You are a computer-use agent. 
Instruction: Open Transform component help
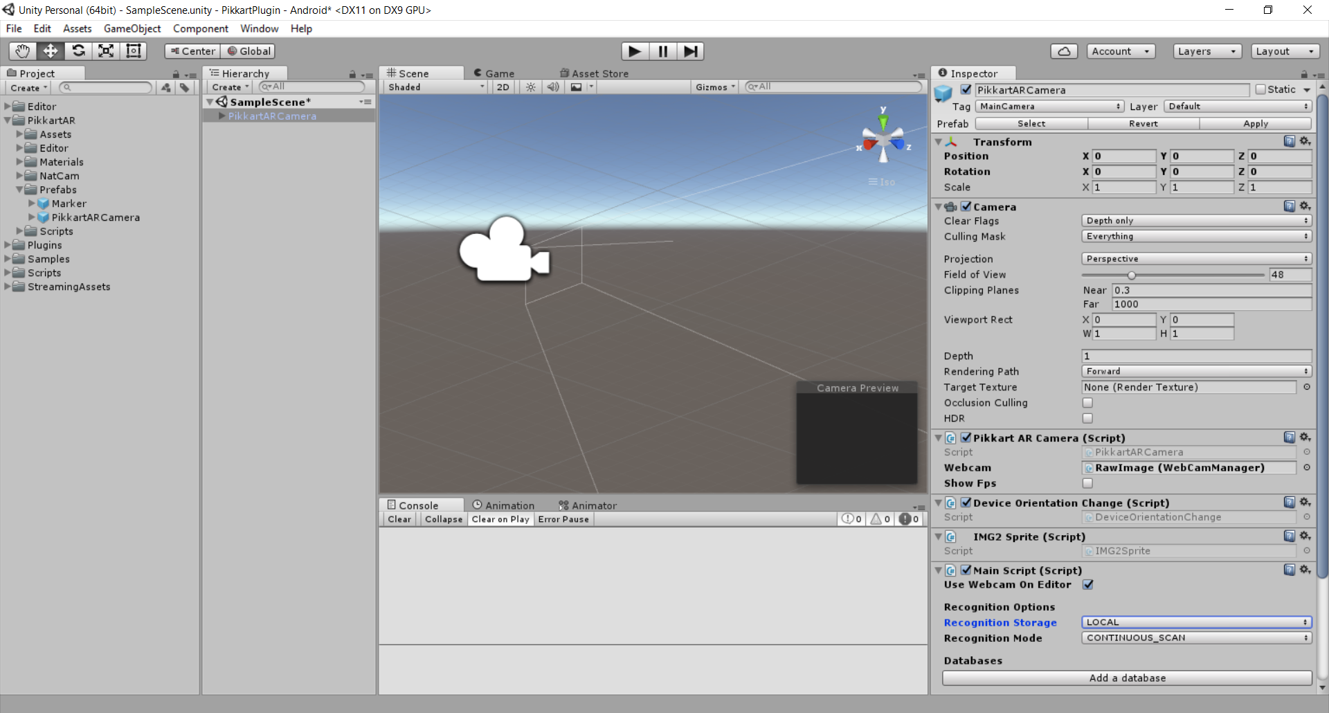pyautogui.click(x=1290, y=141)
